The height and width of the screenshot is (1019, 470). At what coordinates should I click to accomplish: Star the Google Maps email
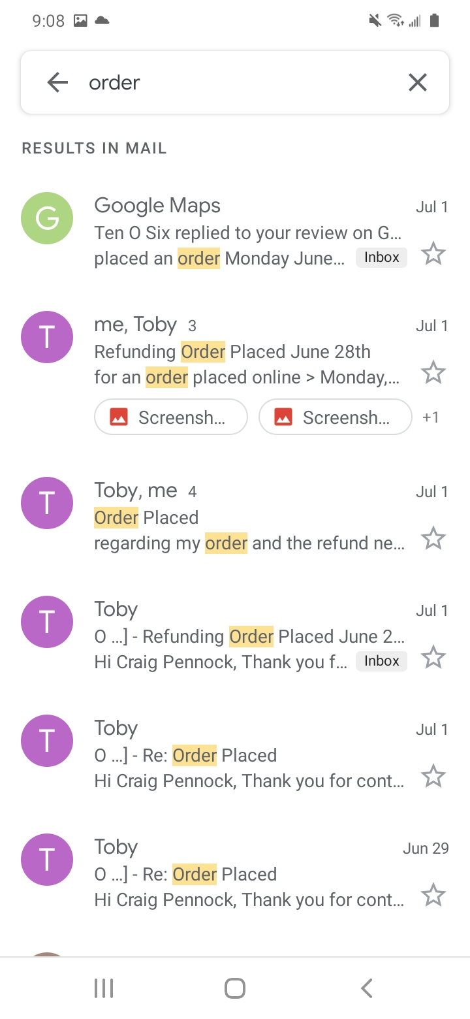[433, 253]
